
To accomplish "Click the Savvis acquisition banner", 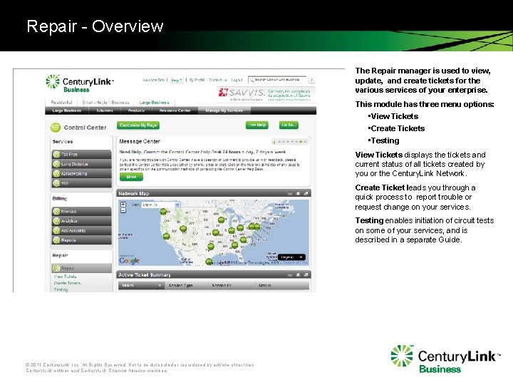I will click(266, 94).
